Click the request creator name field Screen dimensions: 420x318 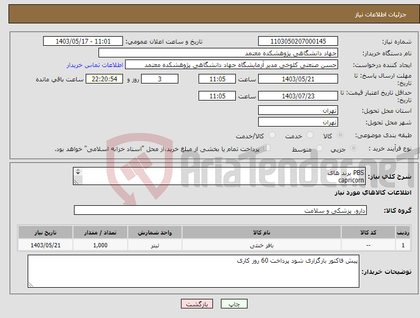point(232,65)
